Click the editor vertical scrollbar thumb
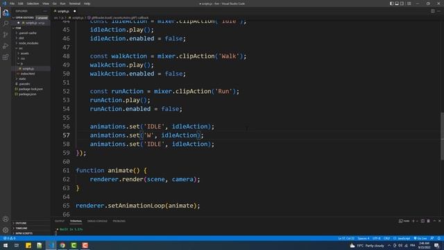Screen dimensions: 444x250 click(442, 136)
